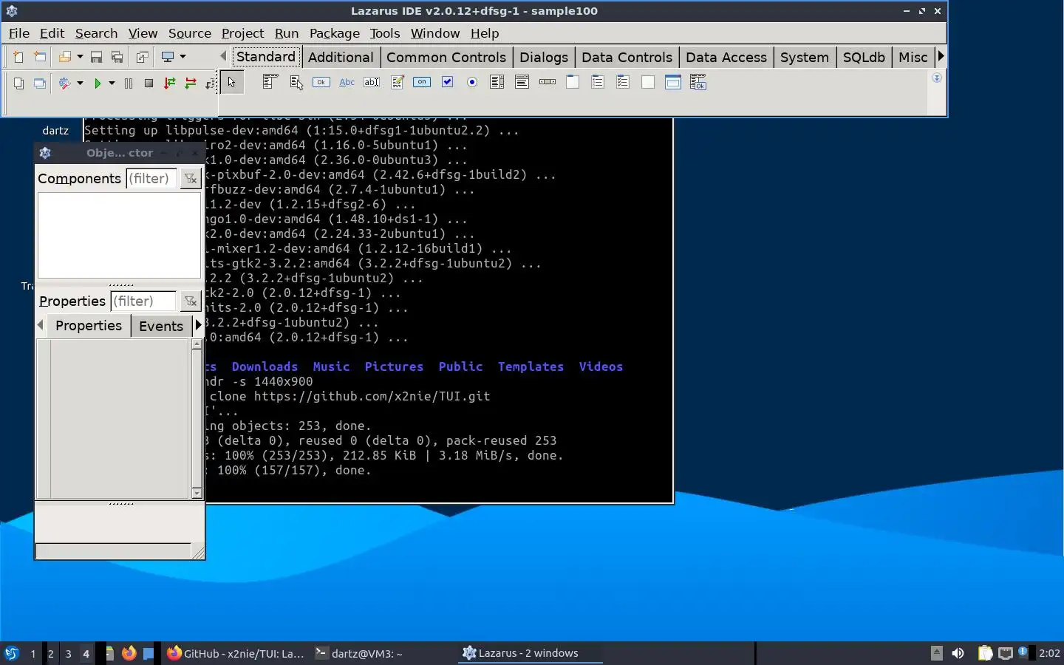Switch to Common Controls palette tab

coord(446,57)
